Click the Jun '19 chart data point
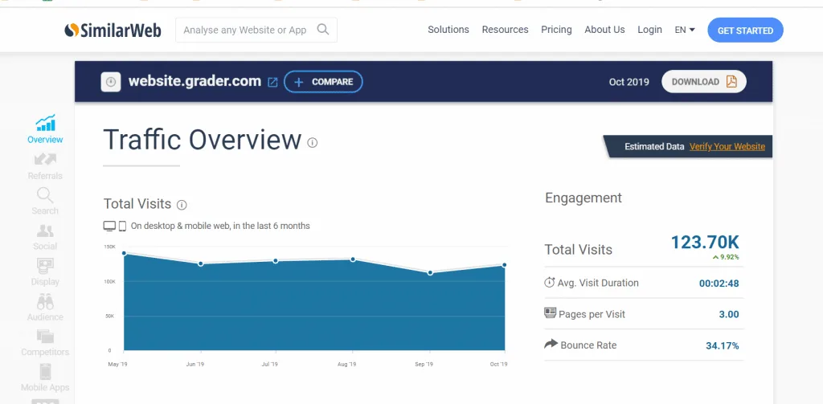This screenshot has width=823, height=404. tap(200, 264)
